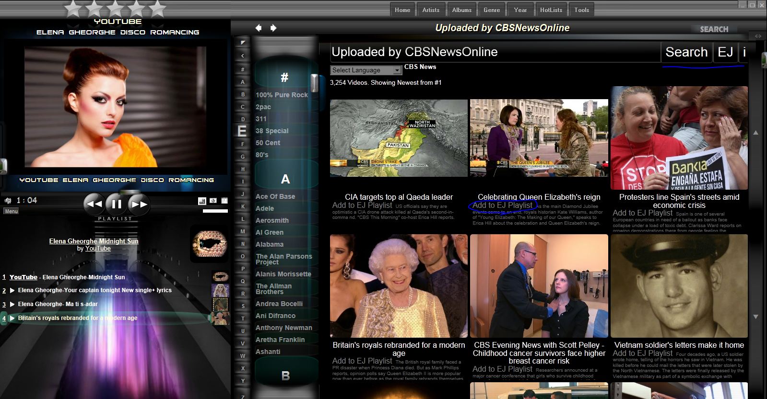Jump to letter T in the index
The image size is (767, 399).
(243, 319)
